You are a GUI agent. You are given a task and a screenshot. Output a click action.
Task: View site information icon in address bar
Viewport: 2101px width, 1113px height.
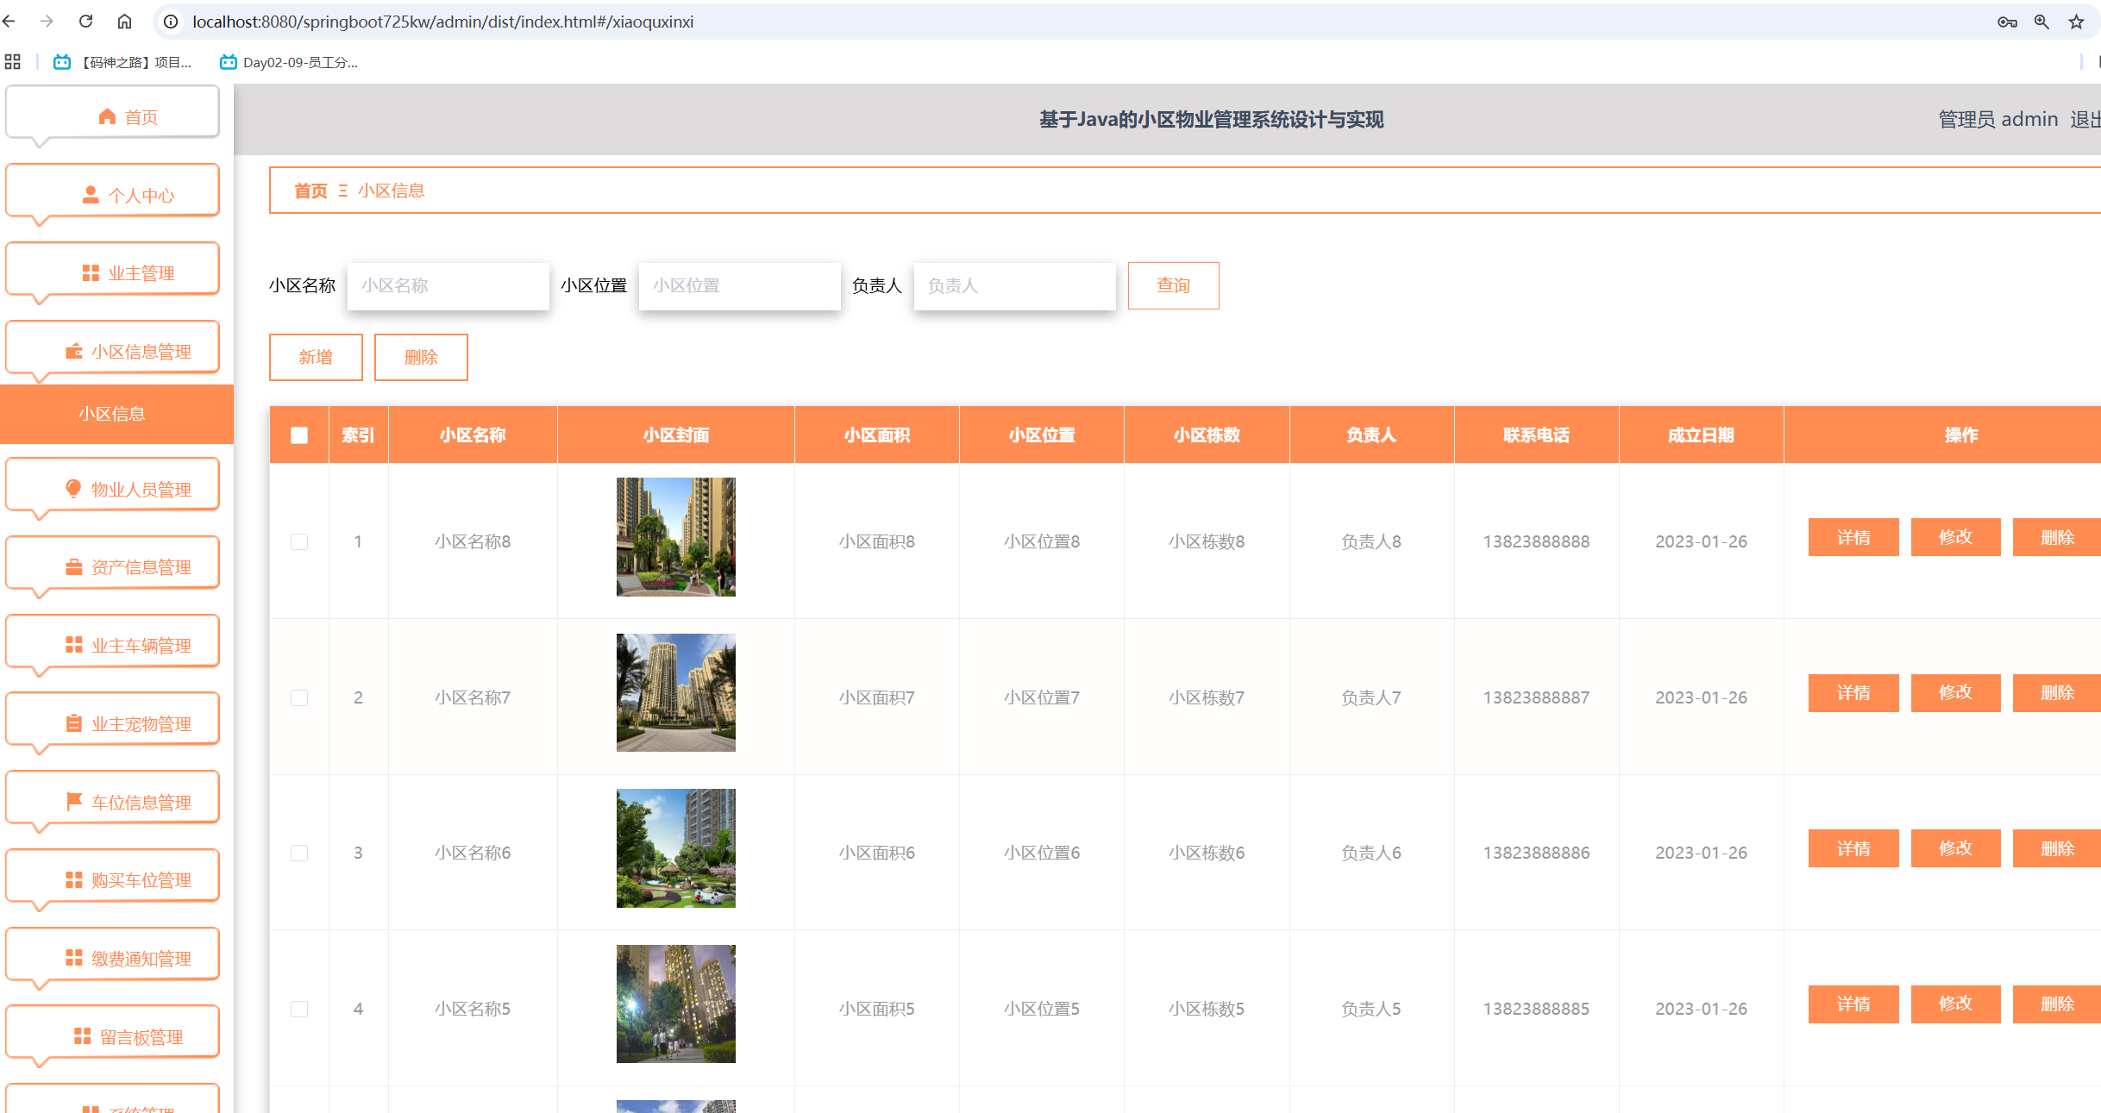click(x=171, y=22)
